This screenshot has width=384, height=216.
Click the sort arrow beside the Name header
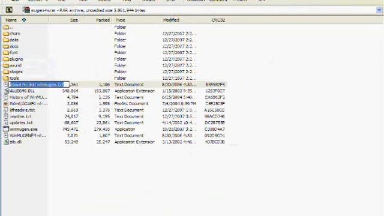(x=24, y=20)
